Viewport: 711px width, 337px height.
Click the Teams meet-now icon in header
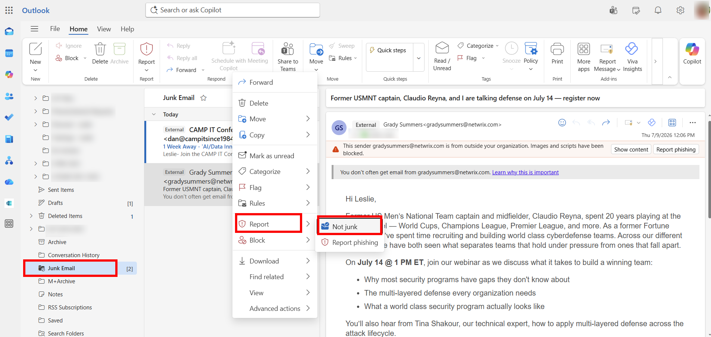coord(613,10)
